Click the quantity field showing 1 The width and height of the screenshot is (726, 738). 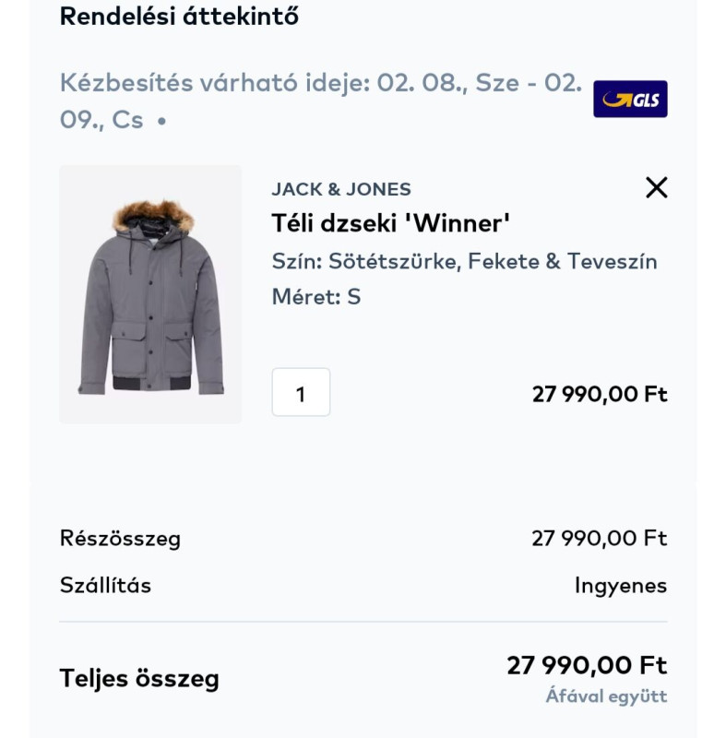point(301,393)
